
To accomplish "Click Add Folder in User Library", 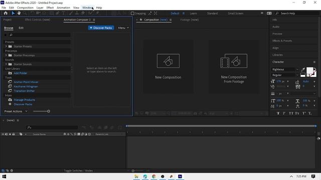I will (x=21, y=73).
